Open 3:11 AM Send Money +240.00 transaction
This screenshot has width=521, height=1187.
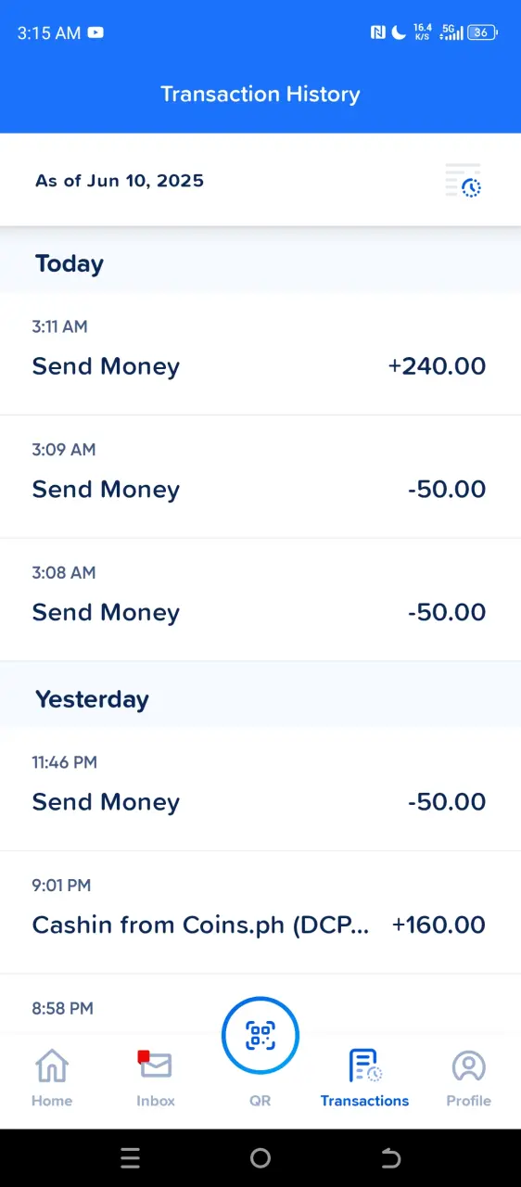[260, 353]
